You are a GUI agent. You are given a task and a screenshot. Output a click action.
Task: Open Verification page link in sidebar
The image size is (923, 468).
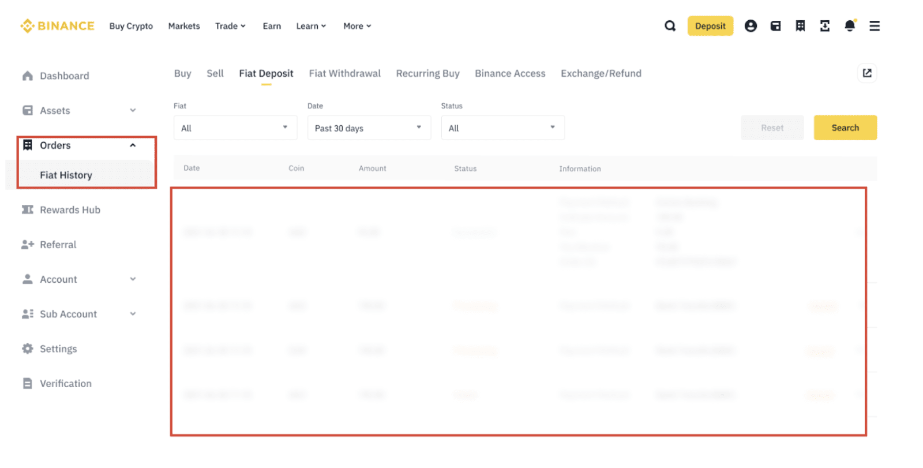65,383
